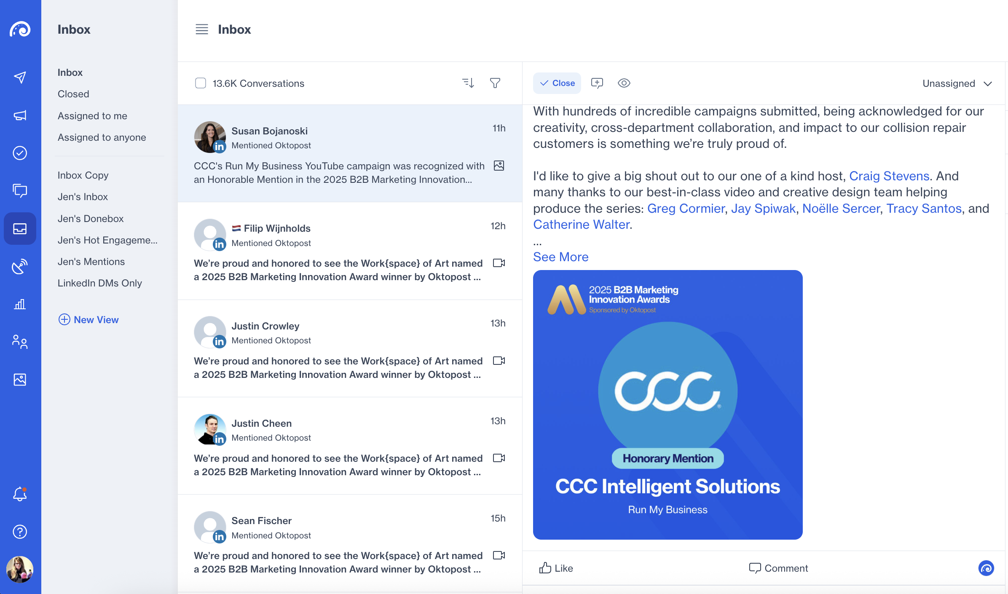Click the add note icon beside Close
1008x594 pixels.
(x=597, y=83)
